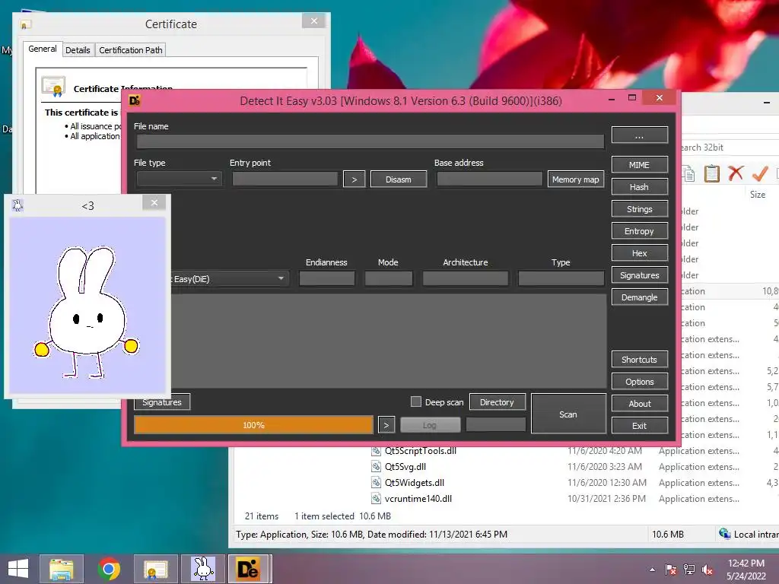Click the Detect It Easy title bar logo
779x584 pixels.
tap(135, 101)
